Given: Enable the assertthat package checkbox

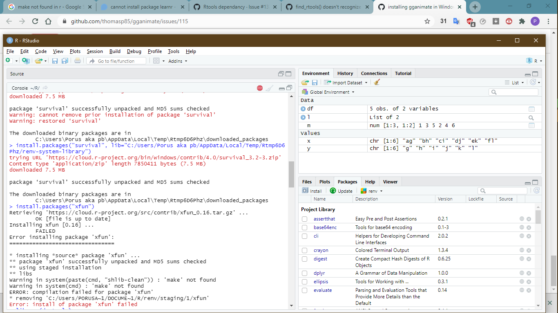Looking at the screenshot, I should click(304, 219).
